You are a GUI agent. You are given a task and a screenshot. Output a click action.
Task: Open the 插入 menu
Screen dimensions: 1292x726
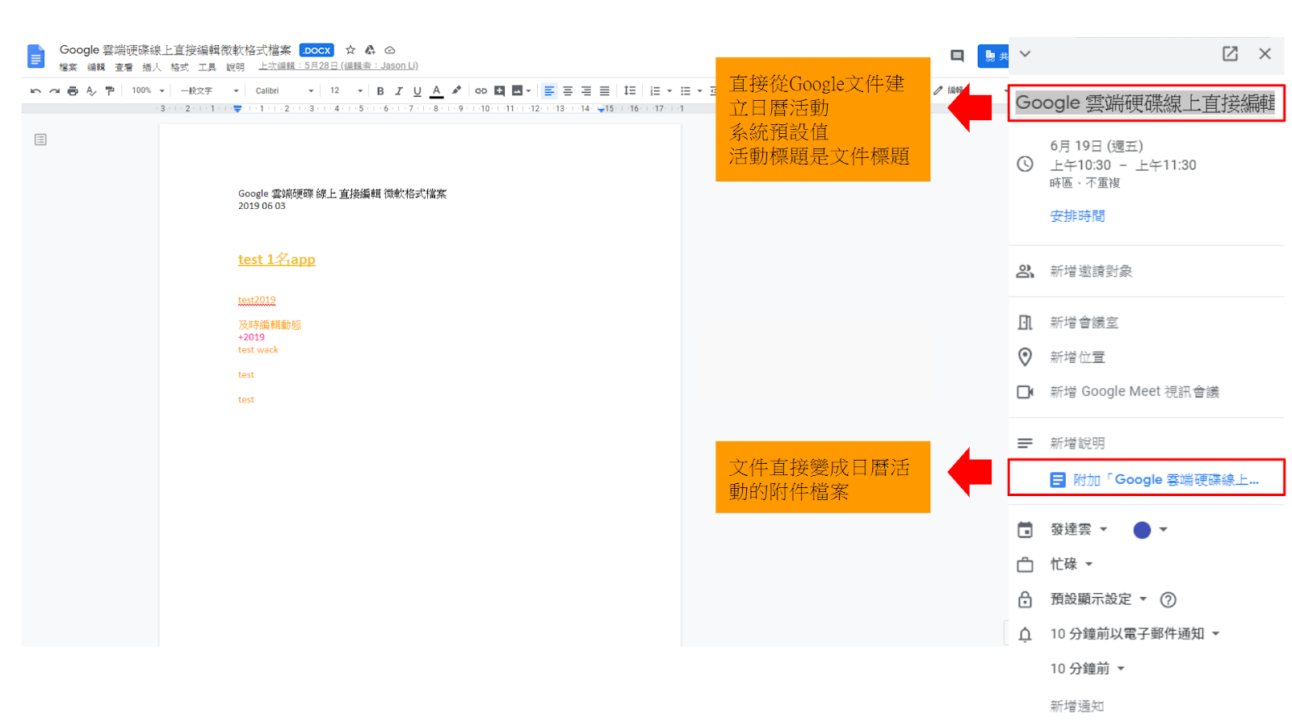(x=151, y=68)
